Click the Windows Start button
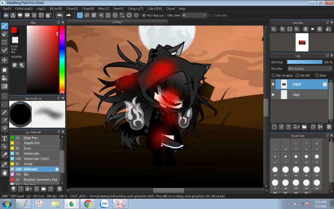Screen dimensions: 334x209 tap(7, 204)
